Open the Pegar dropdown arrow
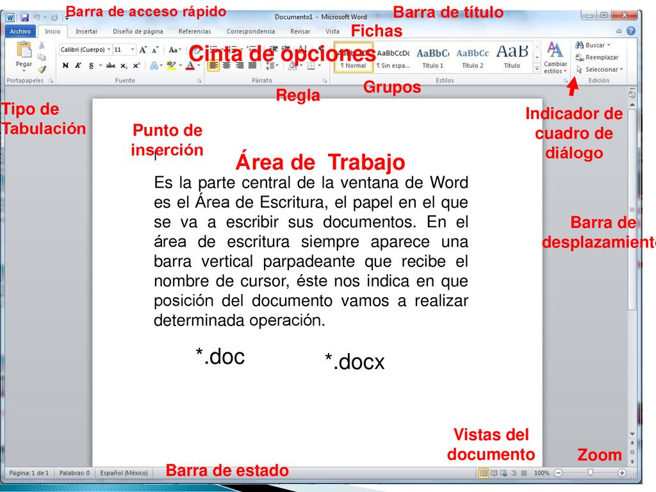Image resolution: width=656 pixels, height=492 pixels. click(24, 70)
